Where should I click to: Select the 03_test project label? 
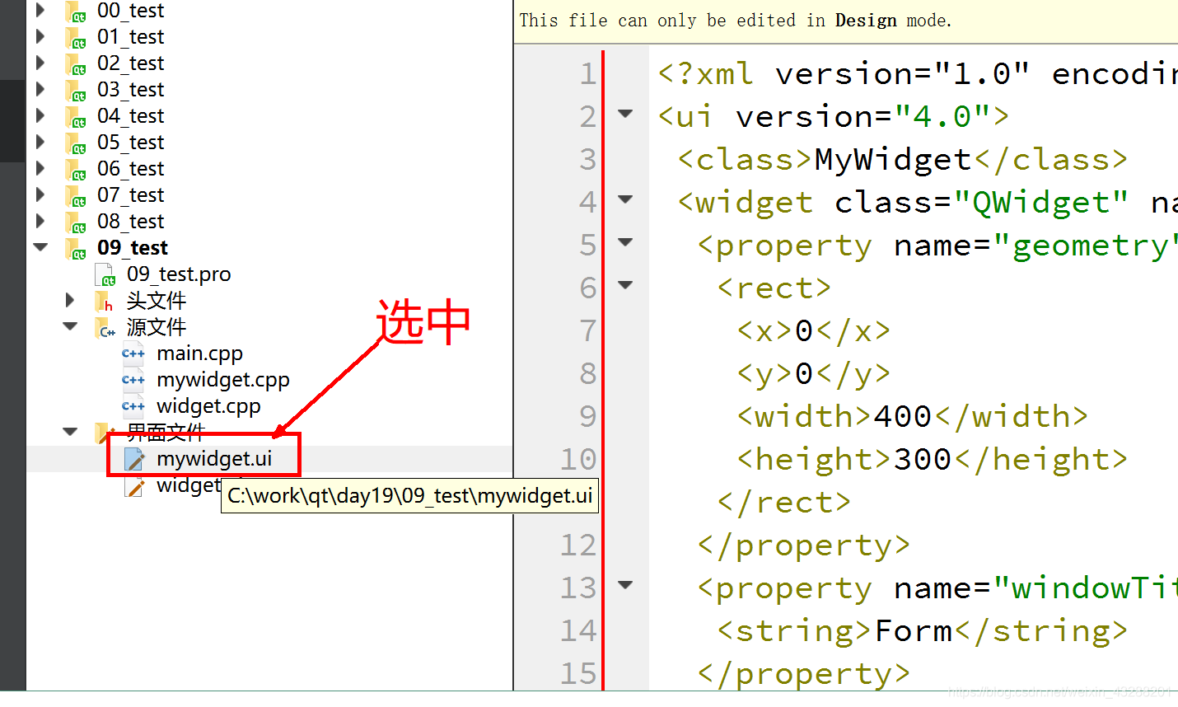coord(131,89)
